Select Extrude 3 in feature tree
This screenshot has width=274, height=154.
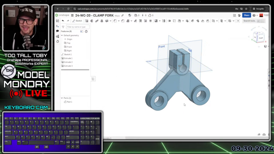(x=68, y=66)
